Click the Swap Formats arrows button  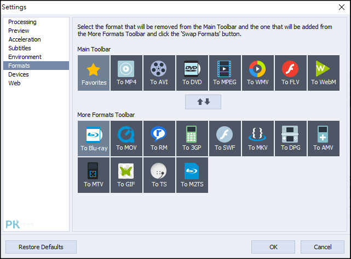point(203,102)
